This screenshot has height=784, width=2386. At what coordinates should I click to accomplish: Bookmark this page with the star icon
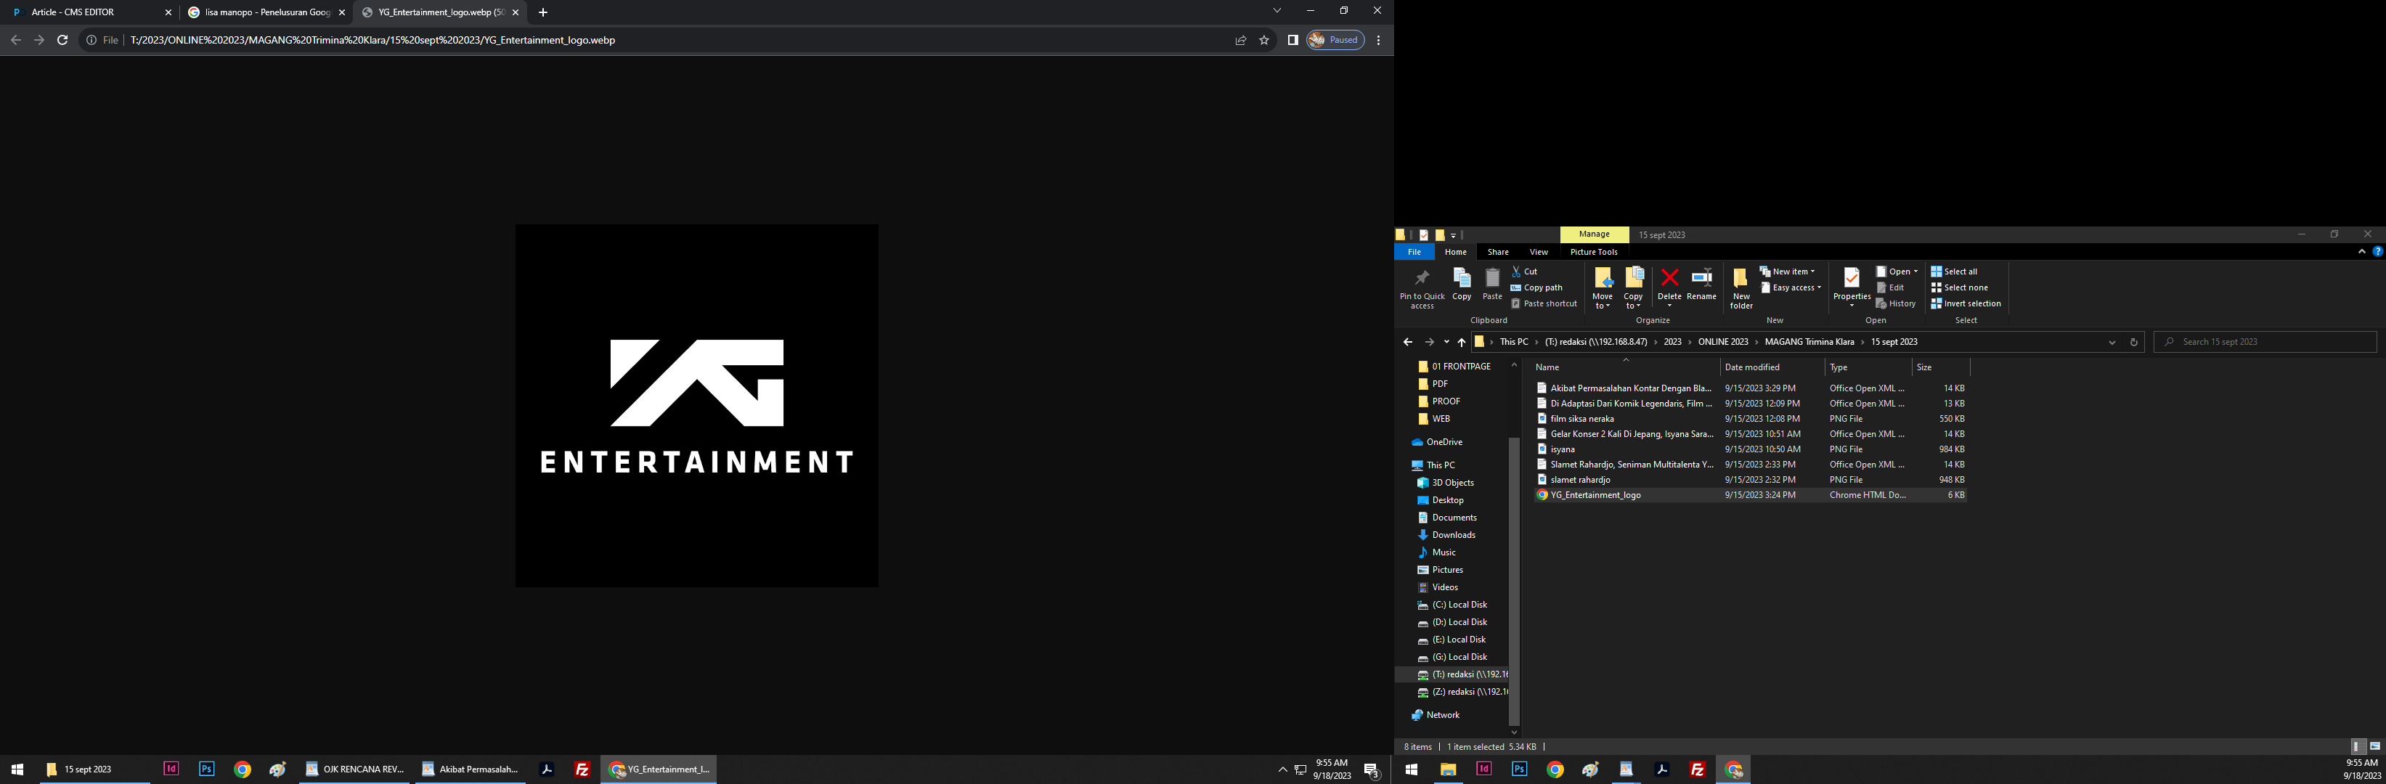[x=1264, y=40]
